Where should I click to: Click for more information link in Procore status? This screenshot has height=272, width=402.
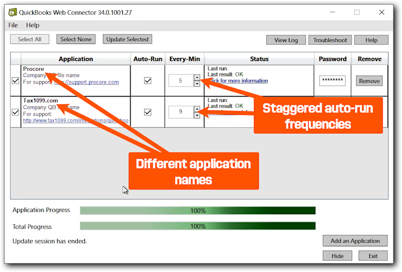[x=239, y=81]
